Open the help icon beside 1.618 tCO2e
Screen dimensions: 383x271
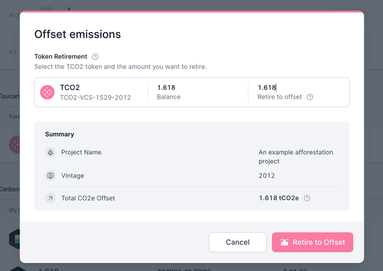tap(307, 198)
